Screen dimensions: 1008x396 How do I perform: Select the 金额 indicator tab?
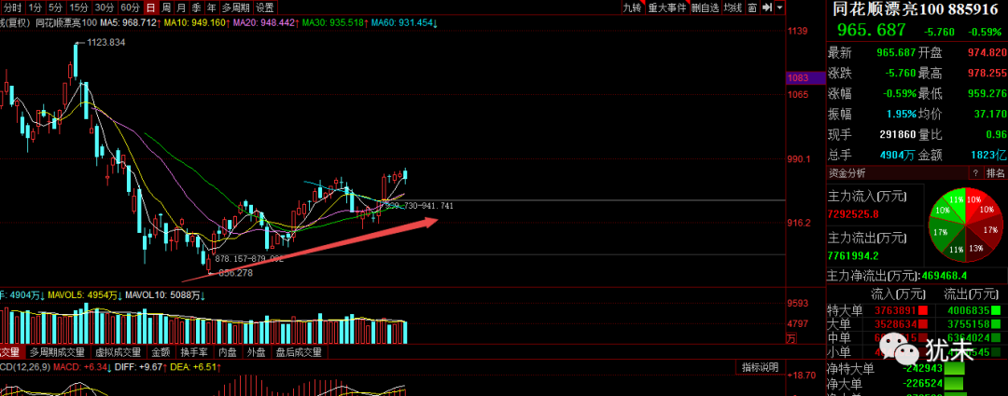pyautogui.click(x=161, y=352)
